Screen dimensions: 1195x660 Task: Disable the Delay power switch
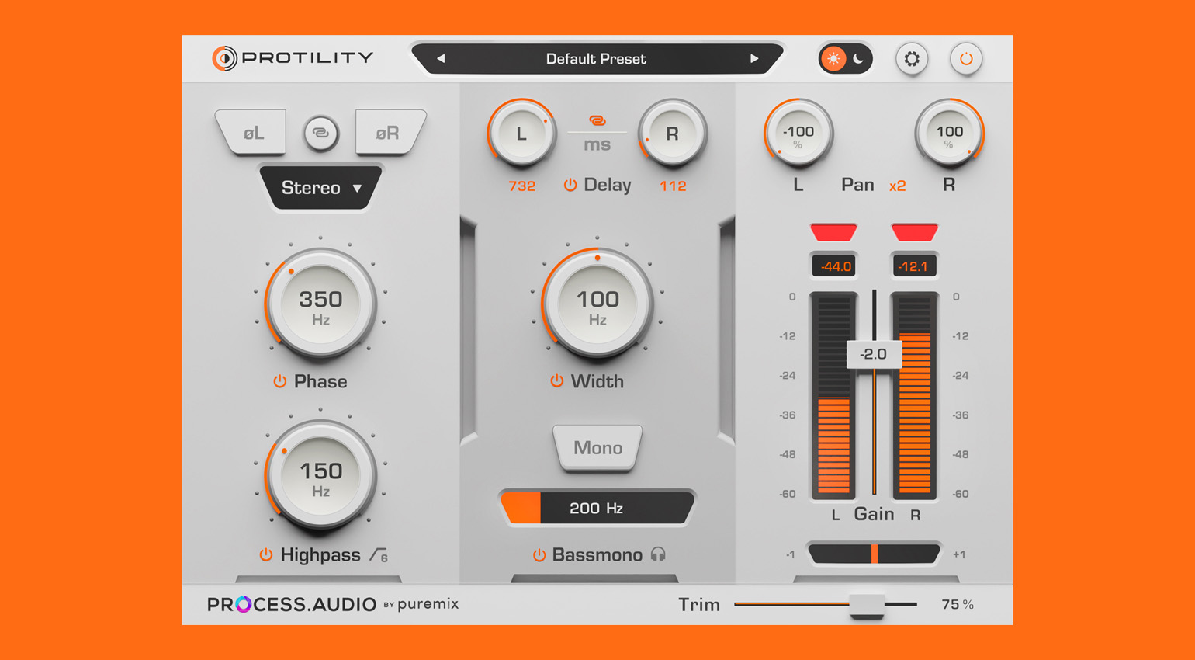(570, 185)
